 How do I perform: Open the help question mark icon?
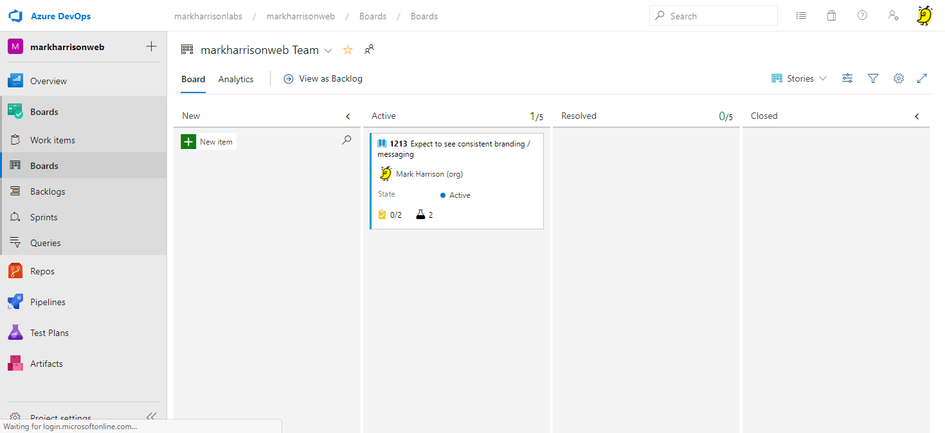(862, 16)
